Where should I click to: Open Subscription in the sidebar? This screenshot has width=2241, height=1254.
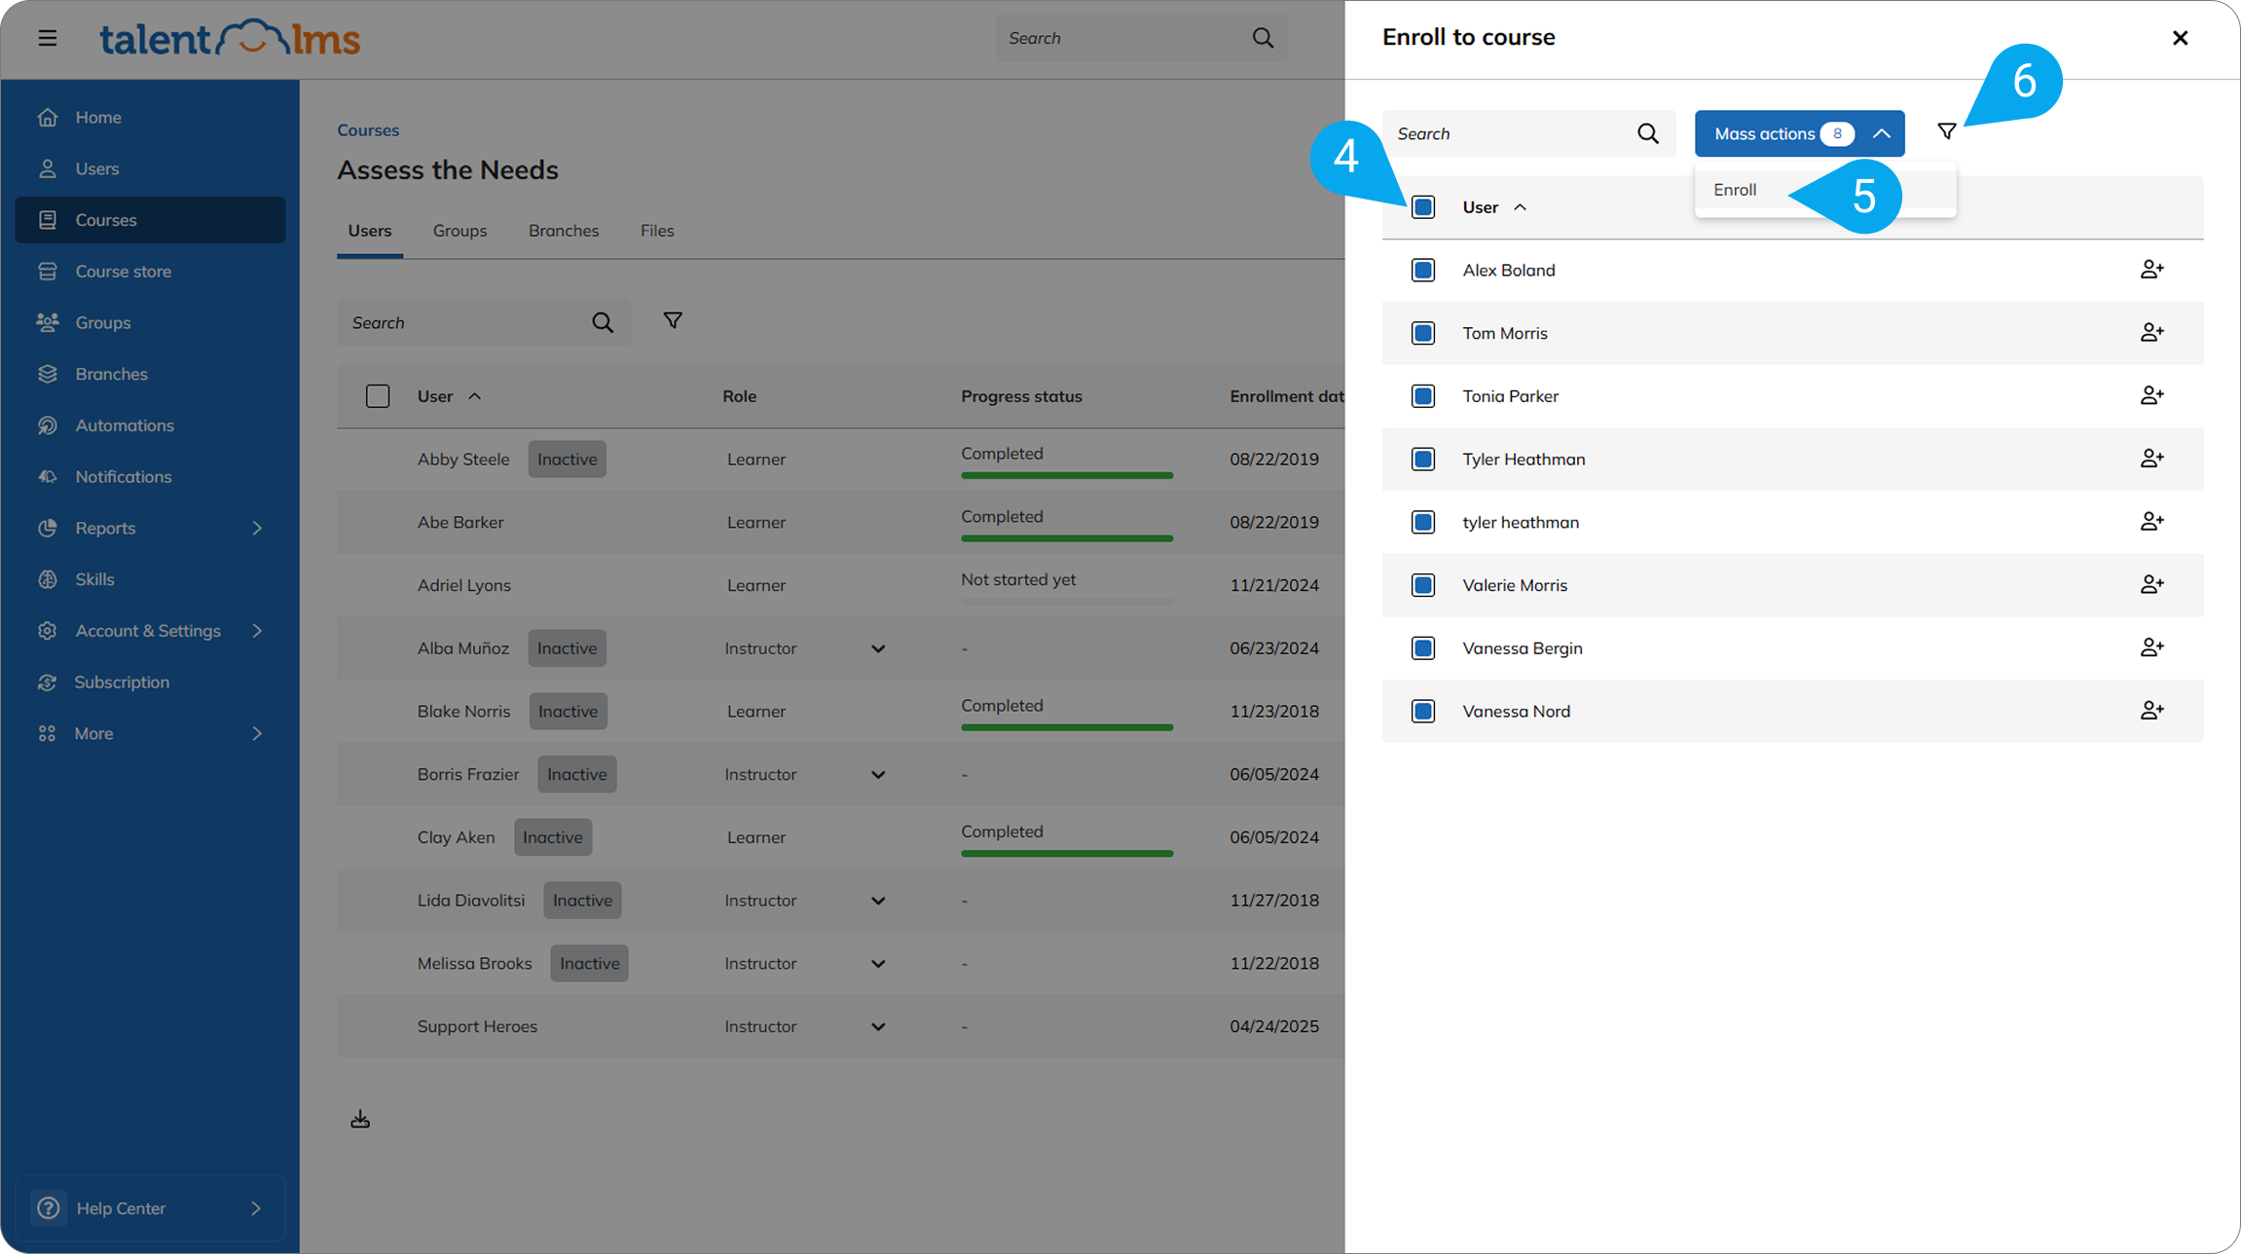point(122,682)
